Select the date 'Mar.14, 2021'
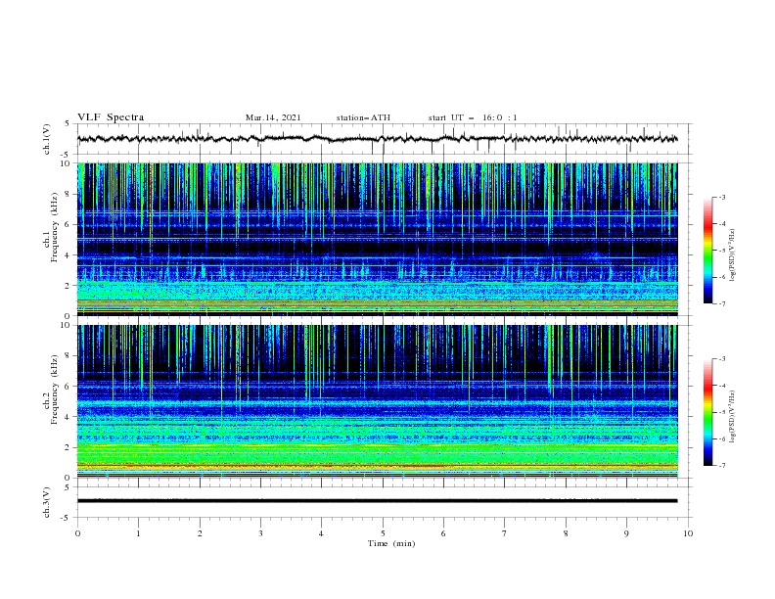This screenshot has height=599, width=775. [x=273, y=117]
